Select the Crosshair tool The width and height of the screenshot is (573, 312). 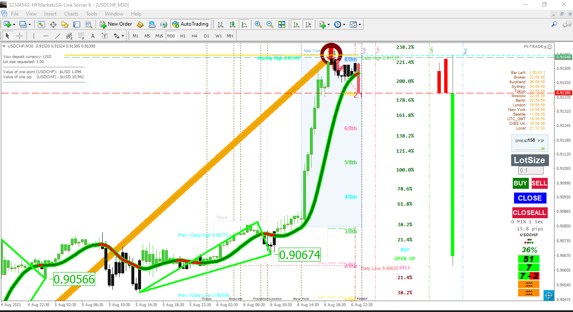[x=19, y=36]
